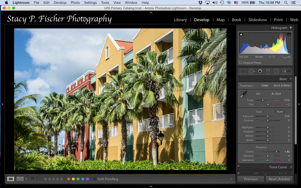Click the Reset (Adobe) button
The height and width of the screenshot is (188, 301).
click(279, 179)
